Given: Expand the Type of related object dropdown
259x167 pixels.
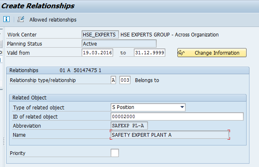Looking at the screenshot, I should (x=182, y=107).
